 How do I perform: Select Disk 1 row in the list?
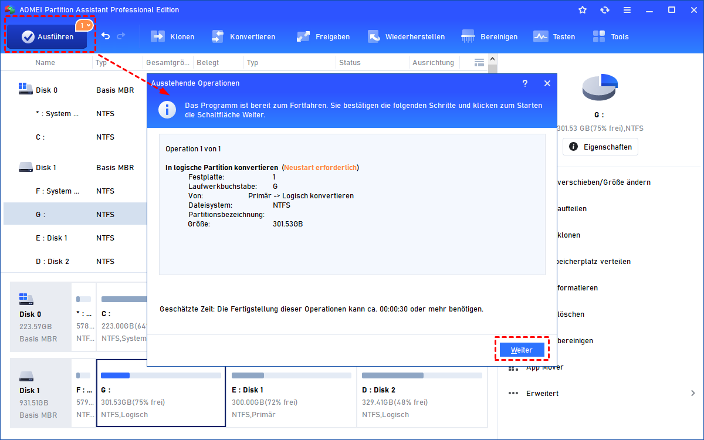[x=75, y=168]
